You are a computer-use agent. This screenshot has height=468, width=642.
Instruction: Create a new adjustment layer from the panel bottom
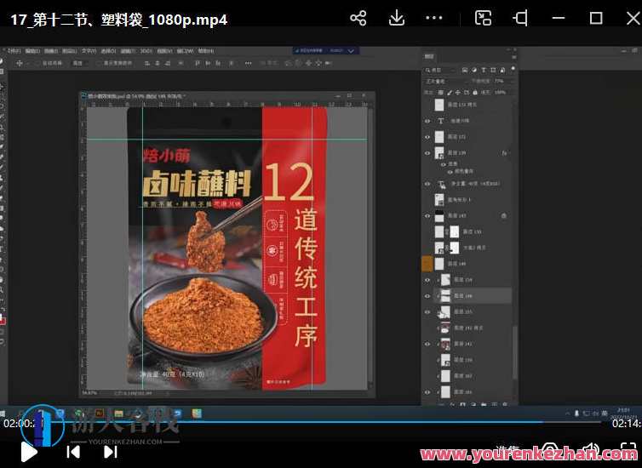(x=473, y=404)
